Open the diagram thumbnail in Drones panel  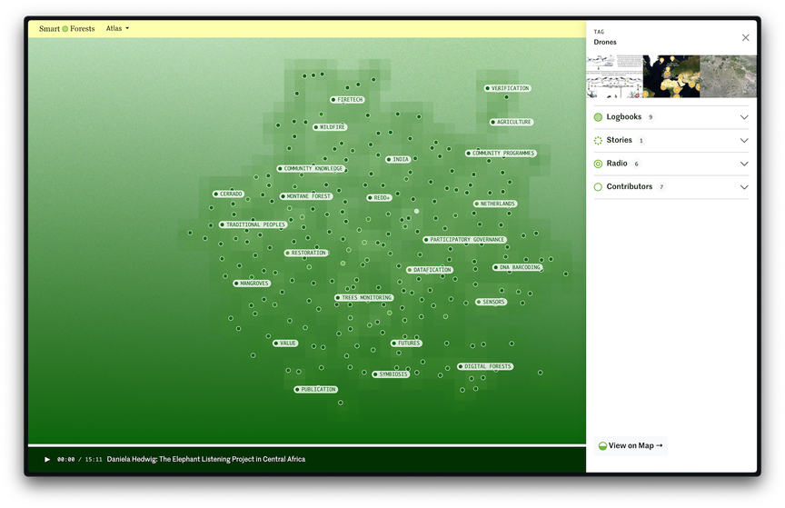pos(615,76)
